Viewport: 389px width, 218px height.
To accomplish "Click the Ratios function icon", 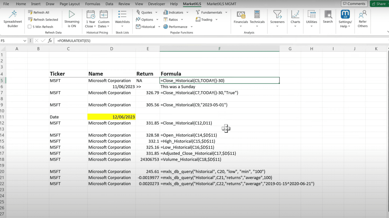I will pos(165,19).
